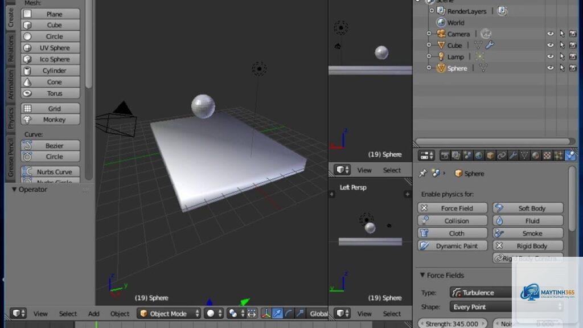Viewport: 583px width, 328px height.
Task: Open the viewport shading dropdown
Action: 214,314
